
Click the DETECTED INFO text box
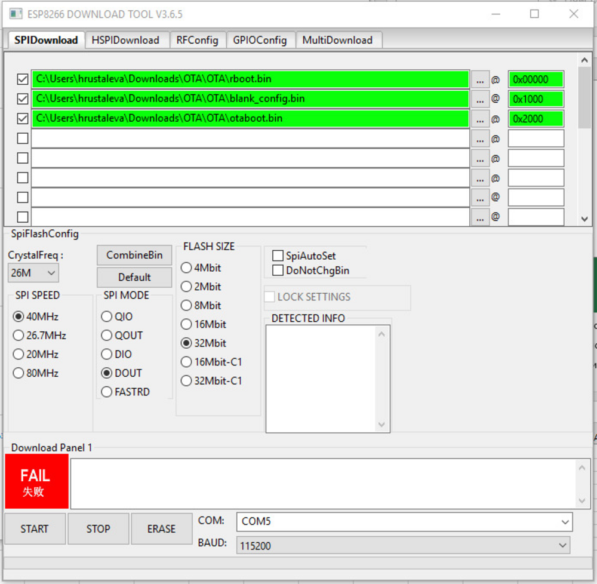pyautogui.click(x=328, y=379)
